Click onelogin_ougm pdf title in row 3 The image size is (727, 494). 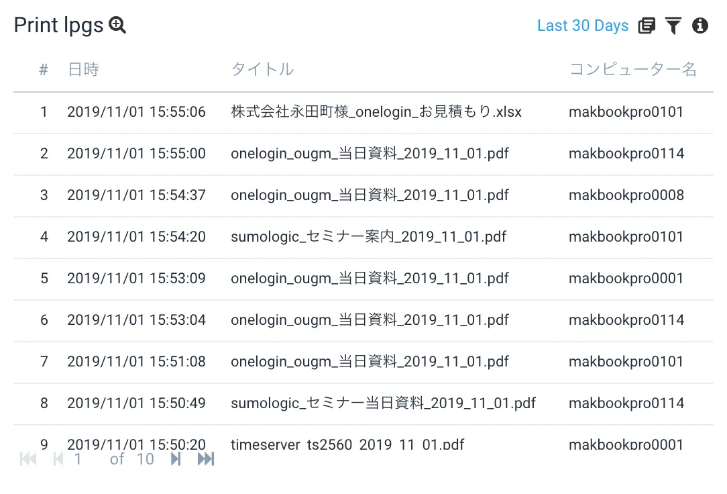pyautogui.click(x=370, y=195)
